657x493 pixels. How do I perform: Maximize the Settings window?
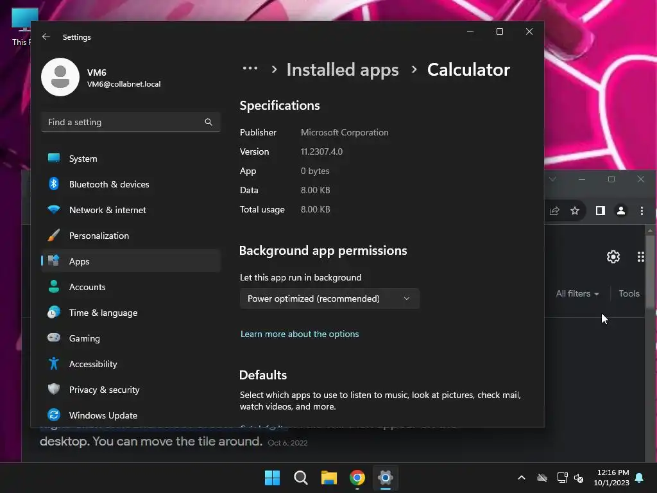pyautogui.click(x=499, y=31)
